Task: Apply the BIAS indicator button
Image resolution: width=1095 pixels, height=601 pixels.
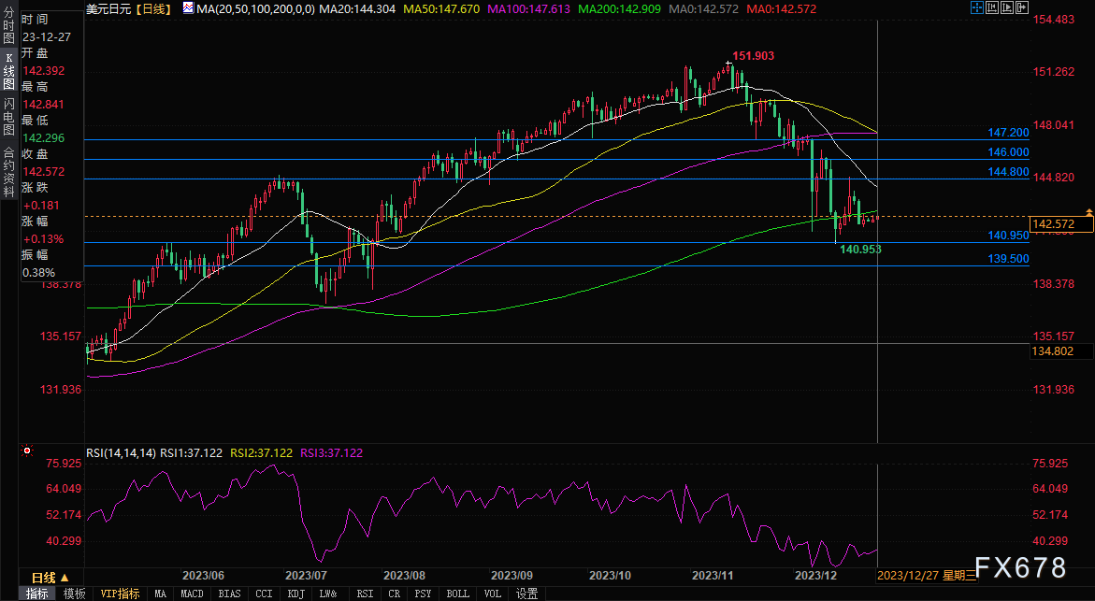Action: [x=229, y=594]
